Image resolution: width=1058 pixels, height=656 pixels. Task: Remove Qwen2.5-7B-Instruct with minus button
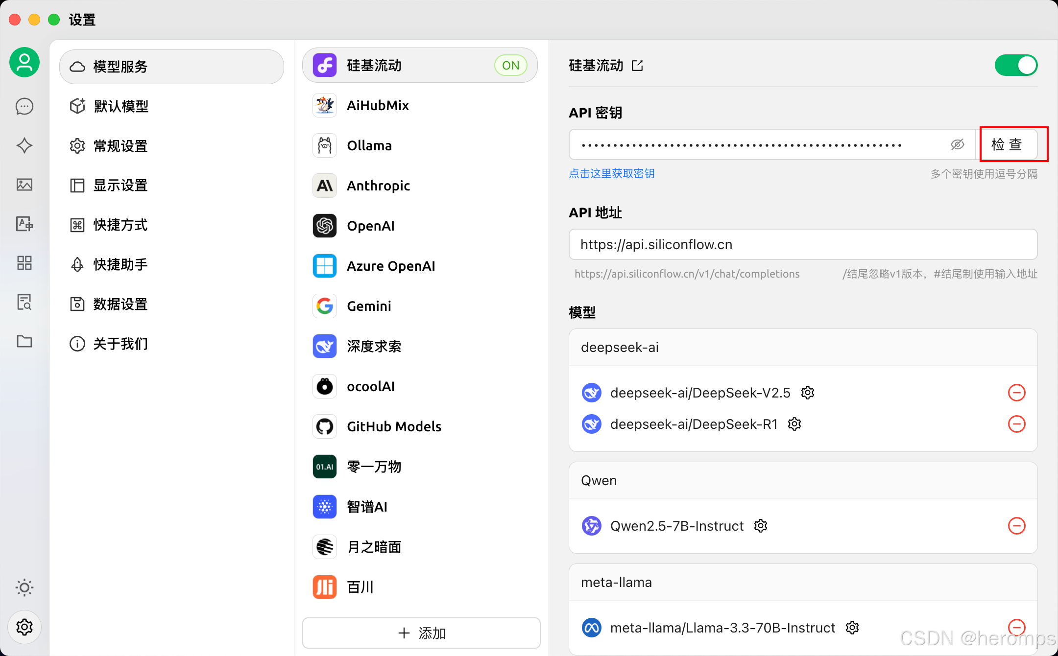(x=1016, y=526)
